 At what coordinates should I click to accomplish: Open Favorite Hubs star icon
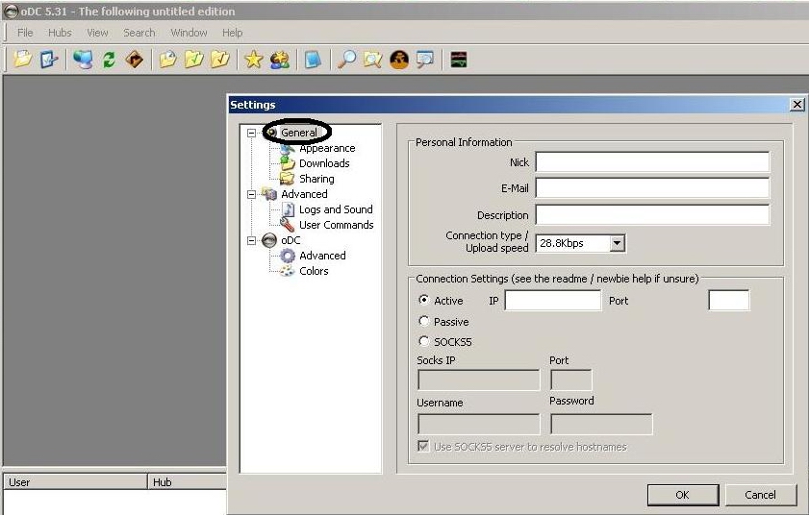pyautogui.click(x=253, y=60)
